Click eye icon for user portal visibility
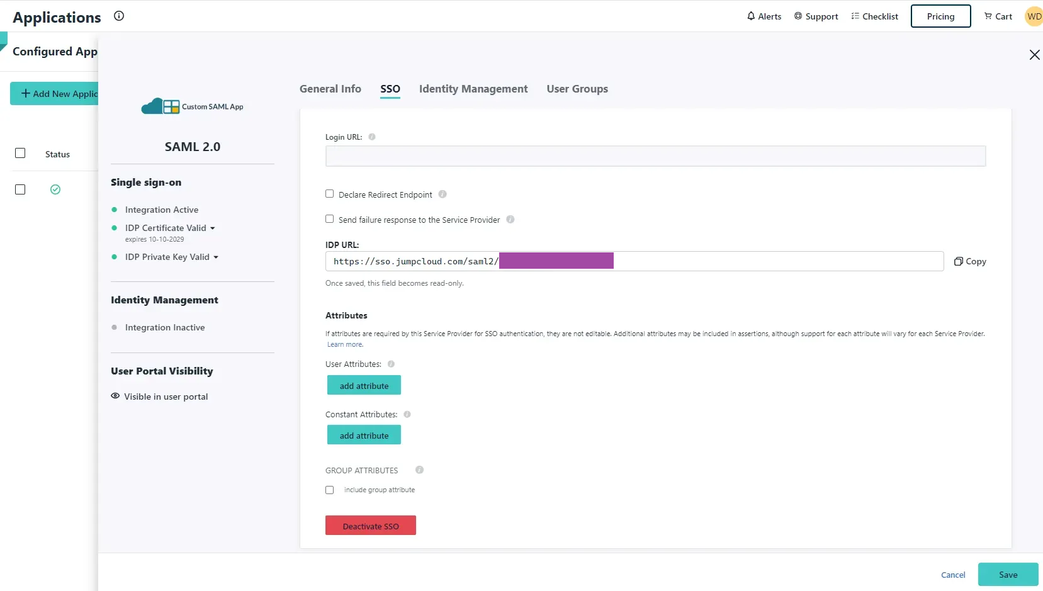This screenshot has width=1043, height=591. [115, 396]
